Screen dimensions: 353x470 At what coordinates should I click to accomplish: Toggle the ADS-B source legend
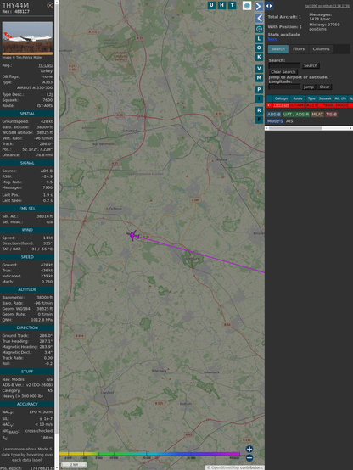pos(274,115)
